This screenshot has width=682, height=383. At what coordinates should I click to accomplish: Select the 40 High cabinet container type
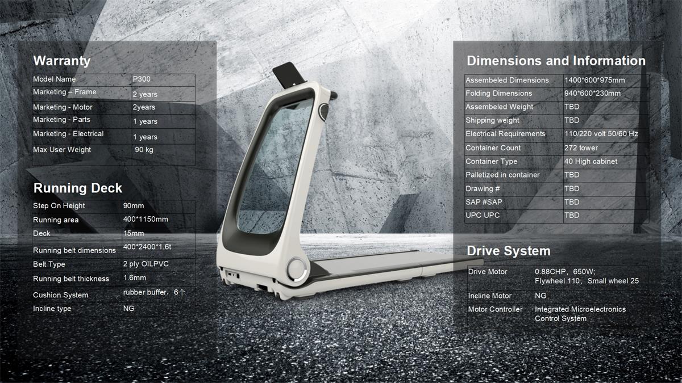pos(590,161)
